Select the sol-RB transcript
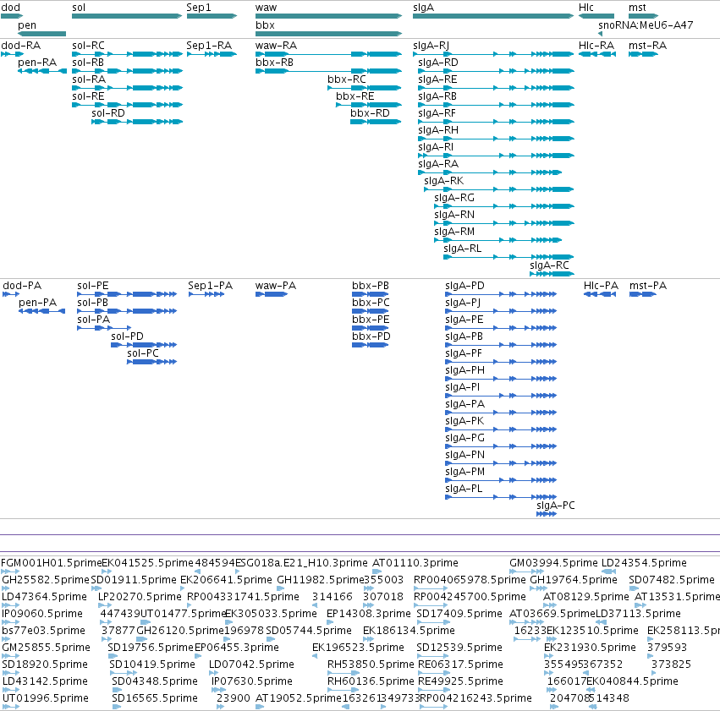The height and width of the screenshot is (711, 720). click(127, 71)
